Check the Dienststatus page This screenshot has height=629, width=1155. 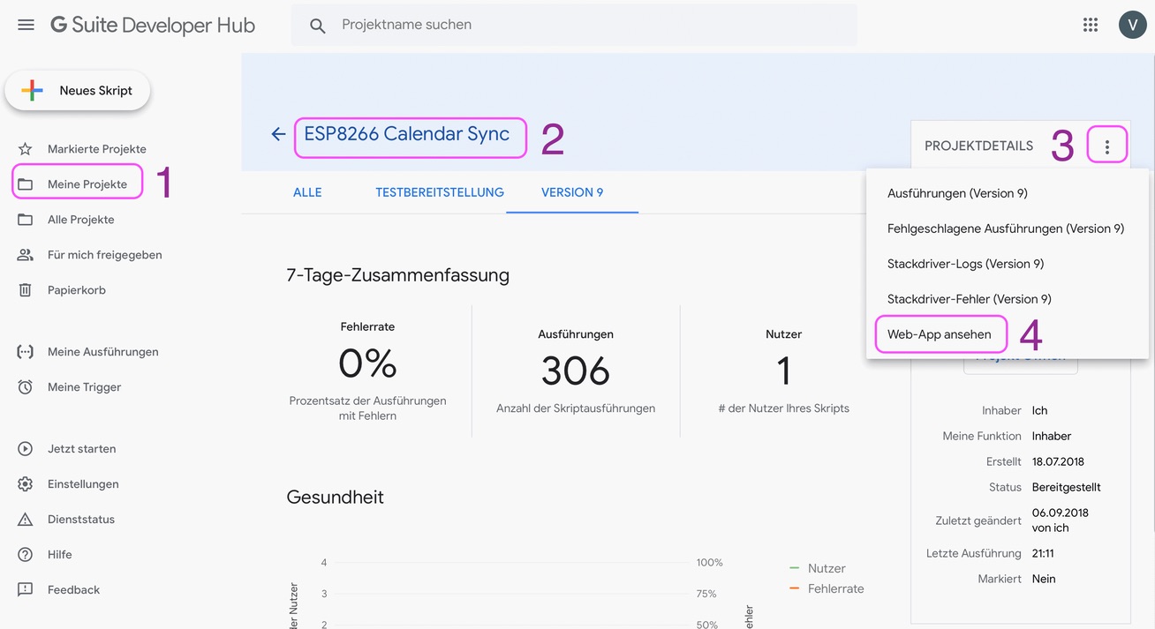(x=80, y=520)
